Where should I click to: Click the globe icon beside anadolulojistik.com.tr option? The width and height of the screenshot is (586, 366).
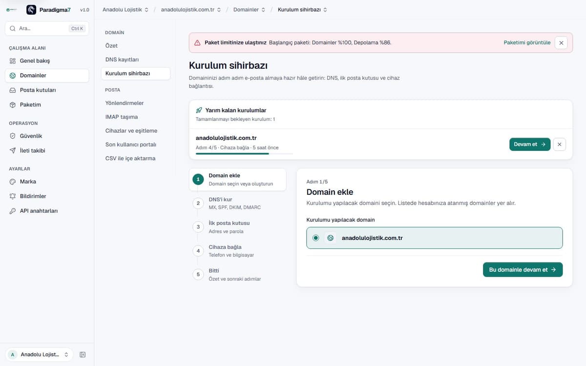[x=331, y=238]
